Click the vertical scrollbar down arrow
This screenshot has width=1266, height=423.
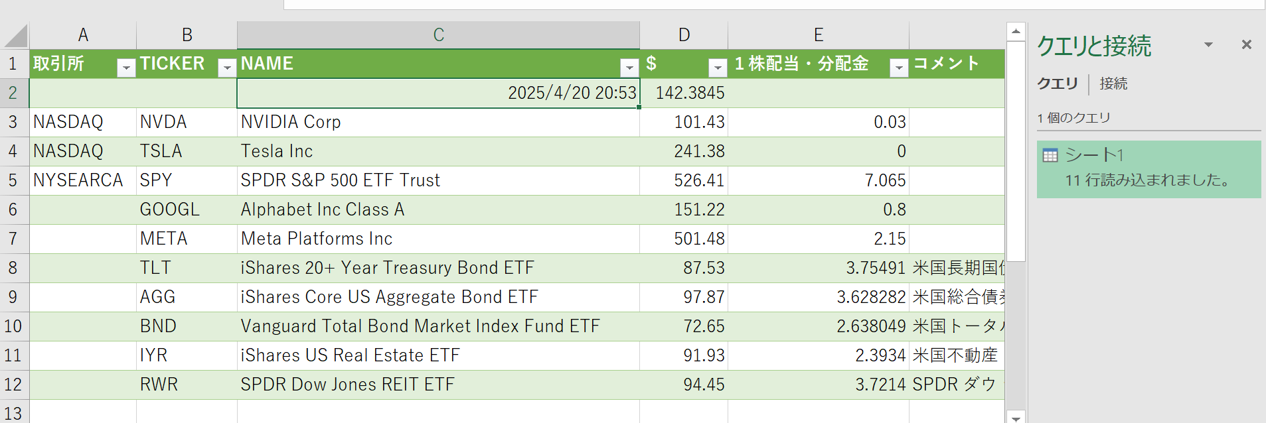pos(1016,416)
